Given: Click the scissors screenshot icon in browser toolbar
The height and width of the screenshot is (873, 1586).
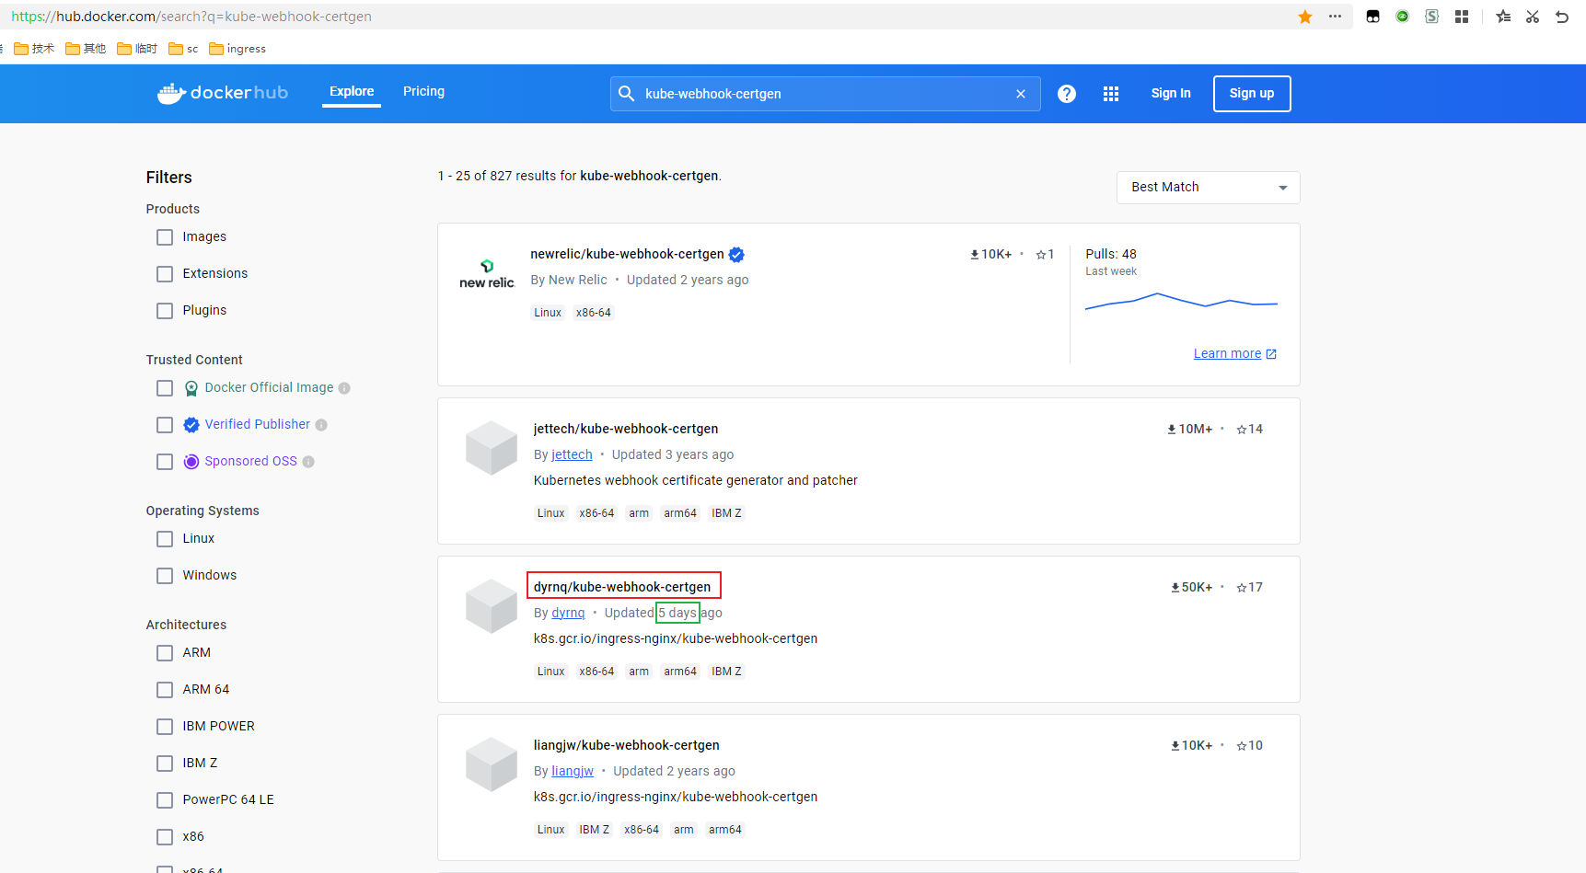Looking at the screenshot, I should click(x=1533, y=17).
